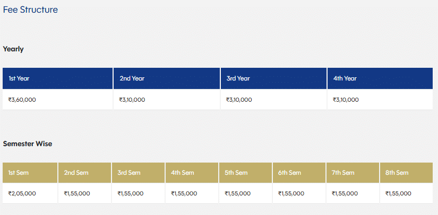Click the 2nd Year column header

pyautogui.click(x=132, y=78)
